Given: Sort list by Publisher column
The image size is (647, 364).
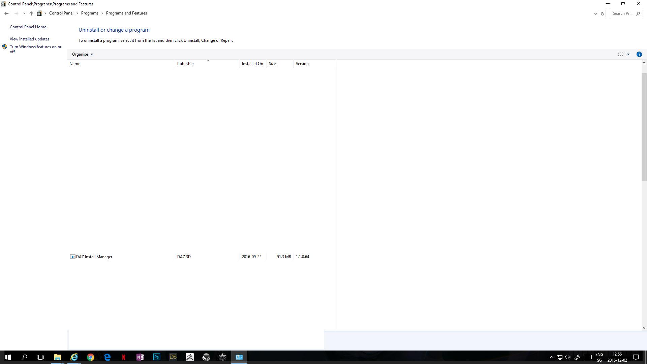Looking at the screenshot, I should (x=185, y=64).
